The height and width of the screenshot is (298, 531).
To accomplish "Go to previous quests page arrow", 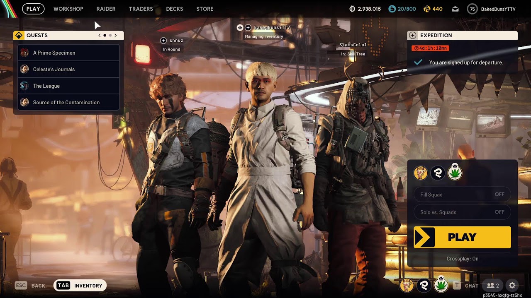I will pyautogui.click(x=100, y=36).
